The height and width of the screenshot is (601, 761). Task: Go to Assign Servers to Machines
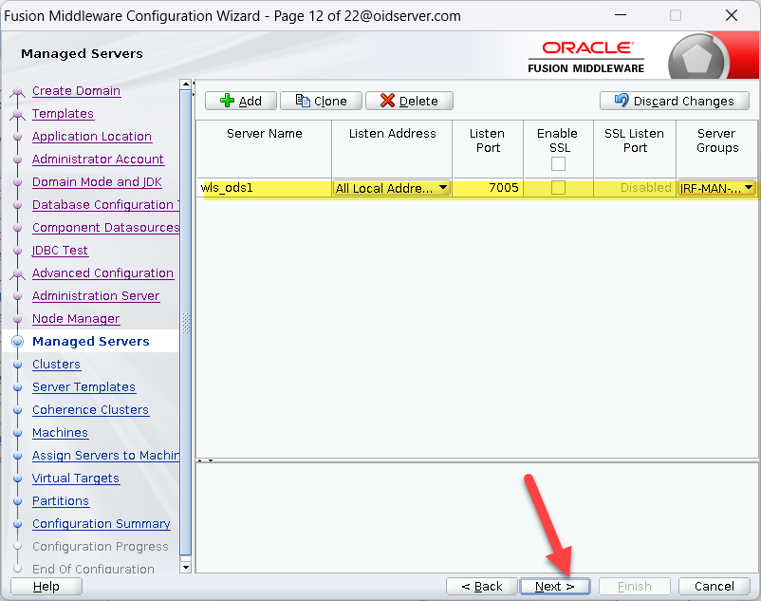point(106,456)
